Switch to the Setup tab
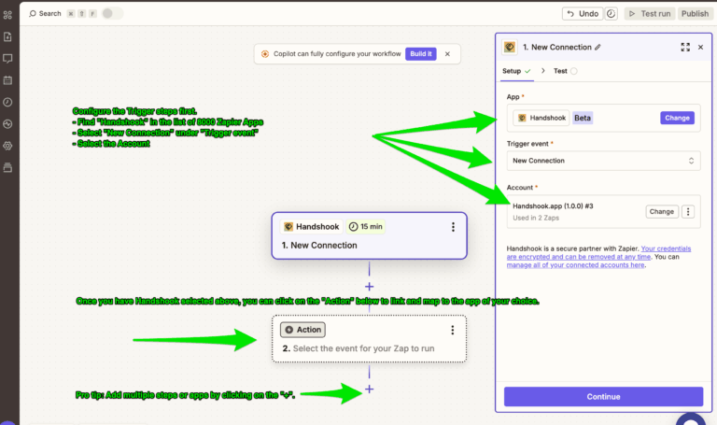 pos(512,71)
